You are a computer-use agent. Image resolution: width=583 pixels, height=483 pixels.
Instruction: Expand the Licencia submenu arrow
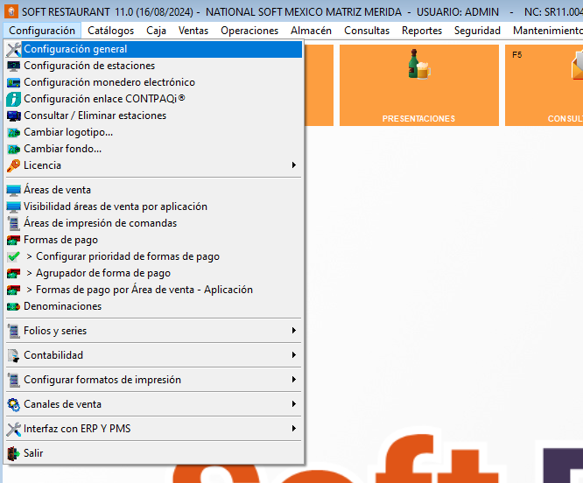tap(294, 165)
